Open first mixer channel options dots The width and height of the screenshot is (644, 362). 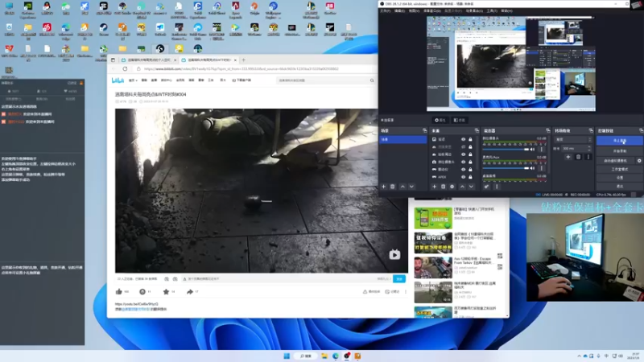pos(541,150)
